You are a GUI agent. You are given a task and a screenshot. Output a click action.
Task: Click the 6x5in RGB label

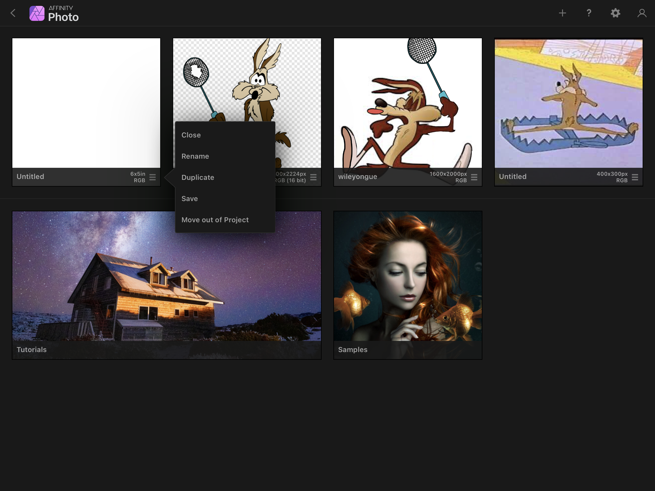pos(138,177)
